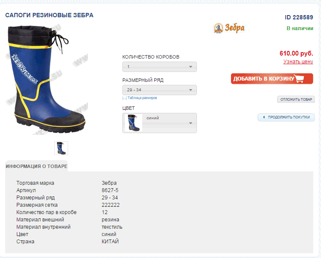Viewport: 321px width, 258px height.
Task: Open the Цвет dropdown arrow next to синий
Action: click(190, 123)
